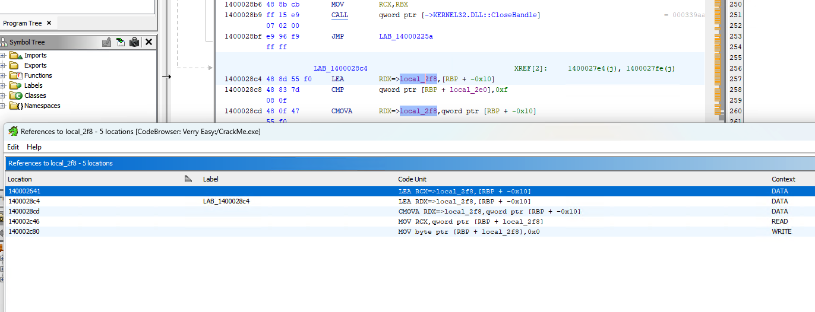Click the Symbol Tree snapshot camera icon

134,42
